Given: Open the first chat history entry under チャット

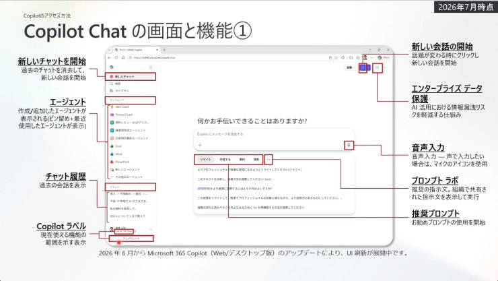Looking at the screenshot, I should click(x=129, y=193).
